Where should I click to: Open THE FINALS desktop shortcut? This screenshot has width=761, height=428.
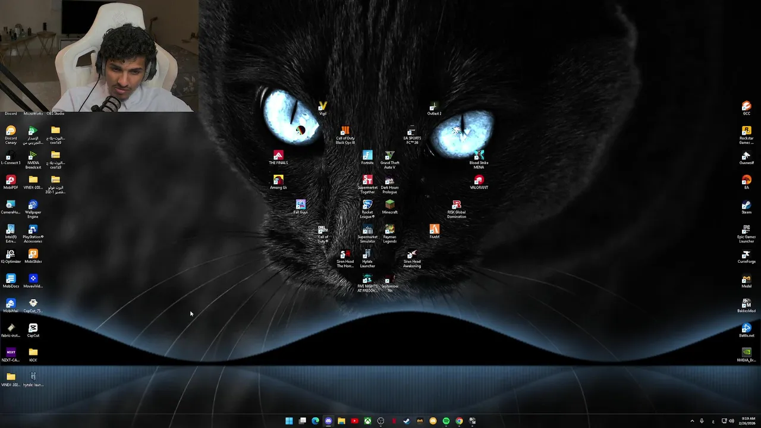tap(278, 158)
